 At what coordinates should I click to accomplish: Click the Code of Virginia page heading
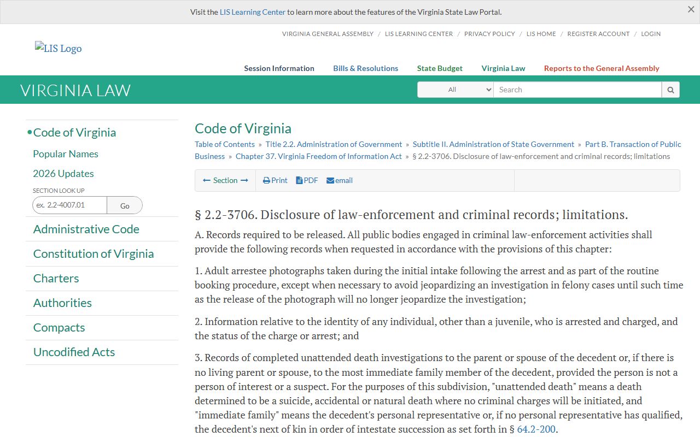pos(243,128)
